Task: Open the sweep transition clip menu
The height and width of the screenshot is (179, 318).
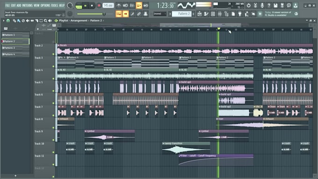Action: [164, 143]
